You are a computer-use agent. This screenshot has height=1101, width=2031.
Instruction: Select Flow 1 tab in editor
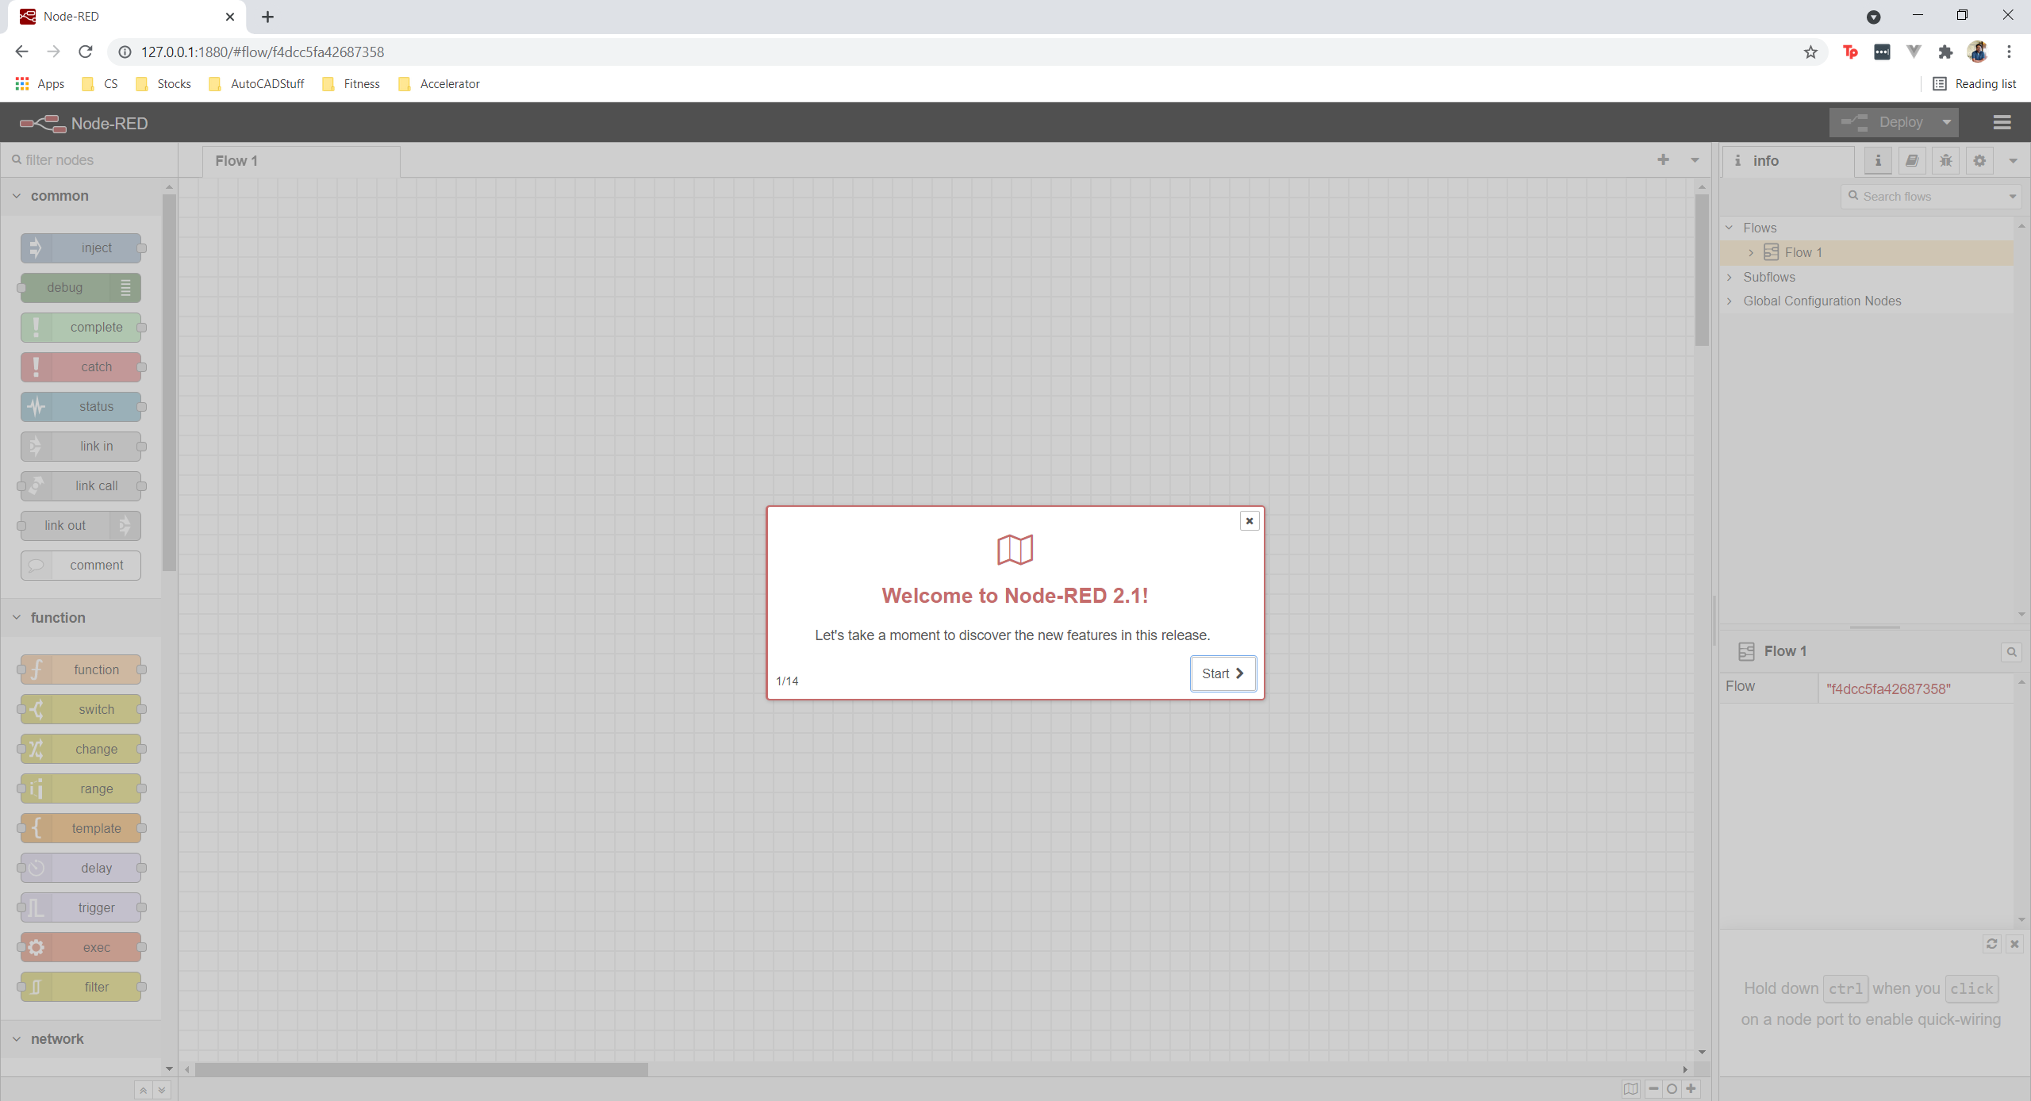coord(236,160)
